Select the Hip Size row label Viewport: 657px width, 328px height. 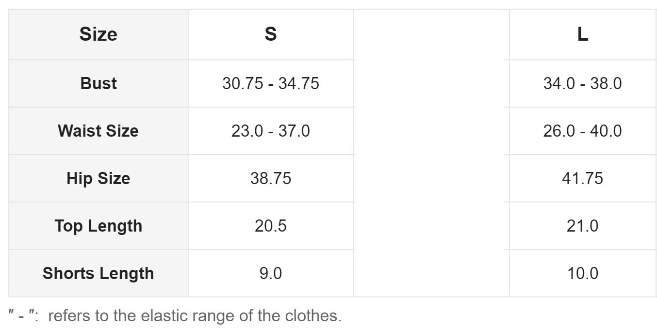[98, 178]
